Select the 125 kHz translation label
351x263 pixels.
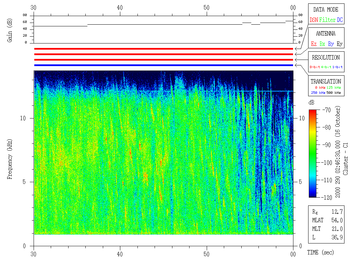click(335, 88)
